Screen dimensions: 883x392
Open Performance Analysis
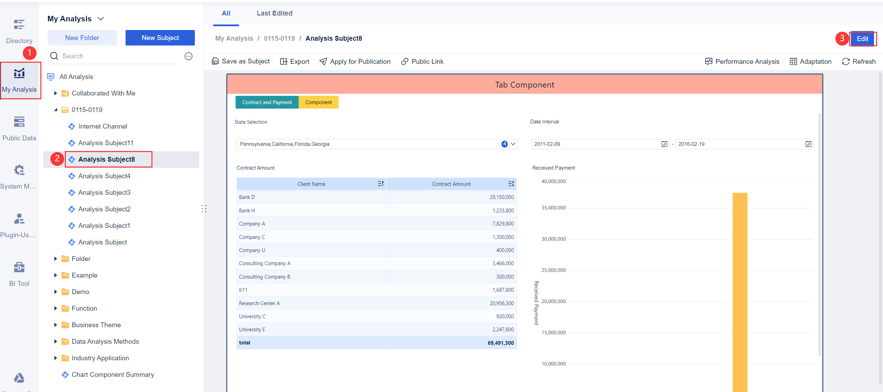click(x=742, y=61)
